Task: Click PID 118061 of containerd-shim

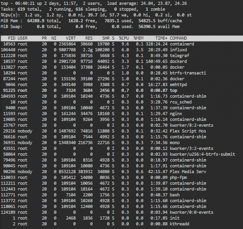Action: click(8, 206)
